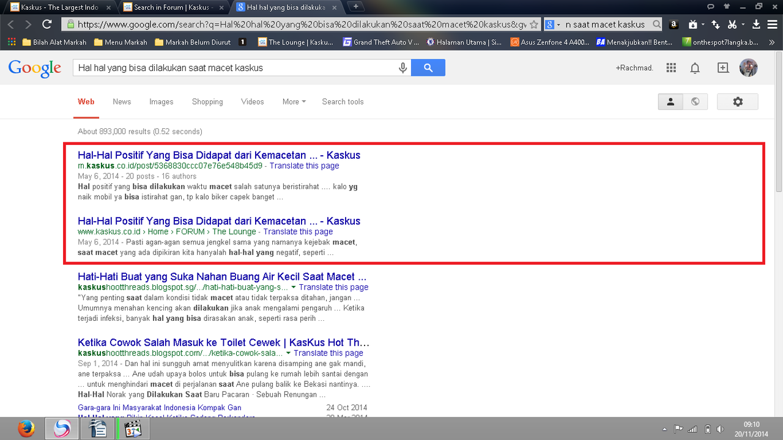Show more bookmarks chevron
This screenshot has height=440, width=783.
click(771, 42)
